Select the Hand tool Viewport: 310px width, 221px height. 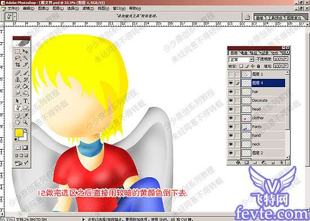click(17, 123)
